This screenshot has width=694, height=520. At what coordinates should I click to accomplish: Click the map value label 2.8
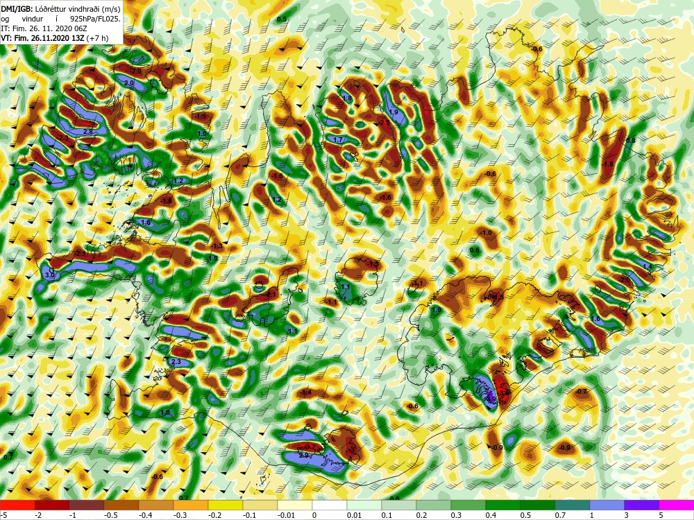point(87,131)
